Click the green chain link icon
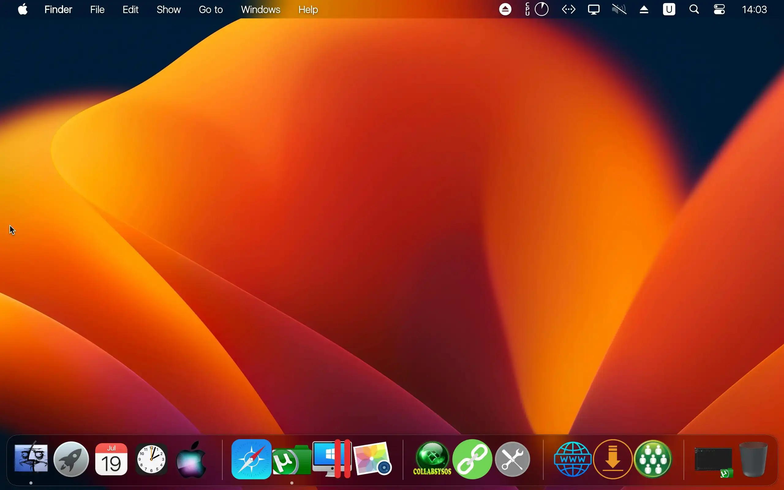This screenshot has height=490, width=784. point(472,459)
